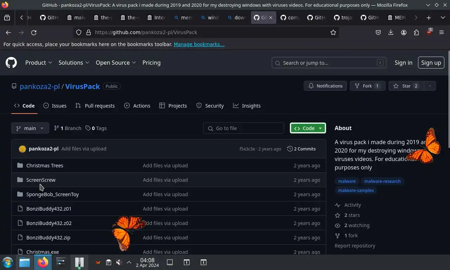Image resolution: width=450 pixels, height=270 pixels.
Task: Select the malware topic tag
Action: click(x=347, y=181)
